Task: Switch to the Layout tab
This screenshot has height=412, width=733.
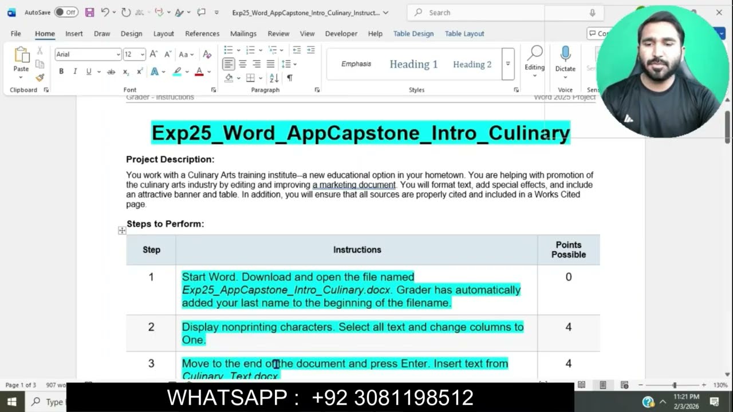Action: [x=163, y=34]
